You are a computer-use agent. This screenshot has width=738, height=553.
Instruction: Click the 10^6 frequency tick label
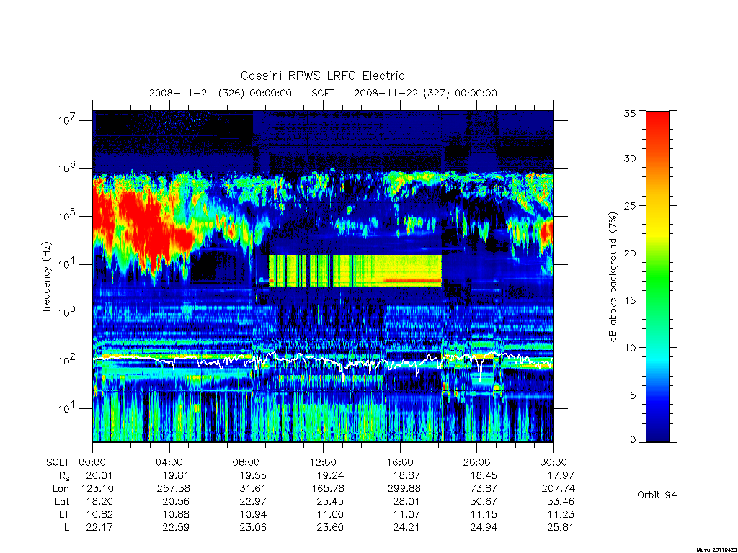pos(68,168)
